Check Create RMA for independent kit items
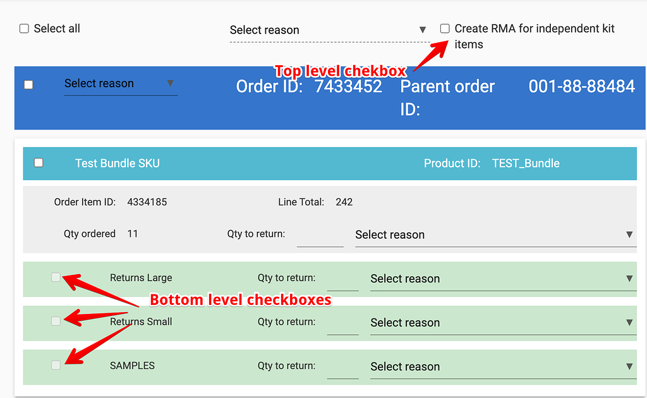Screen dimensions: 647x398 coord(444,28)
